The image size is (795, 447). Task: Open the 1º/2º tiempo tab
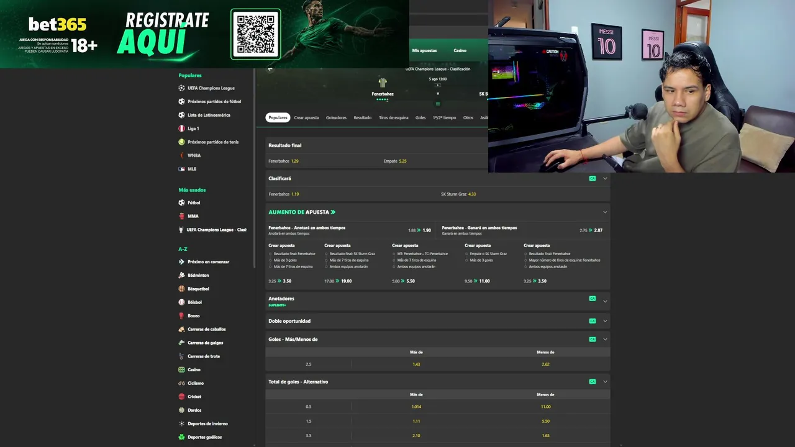pos(445,117)
